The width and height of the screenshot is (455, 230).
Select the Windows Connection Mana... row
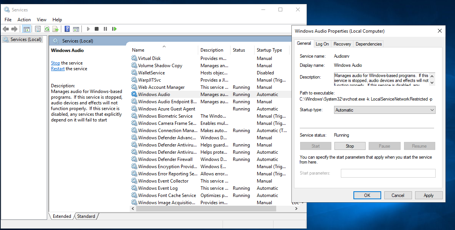click(210, 130)
